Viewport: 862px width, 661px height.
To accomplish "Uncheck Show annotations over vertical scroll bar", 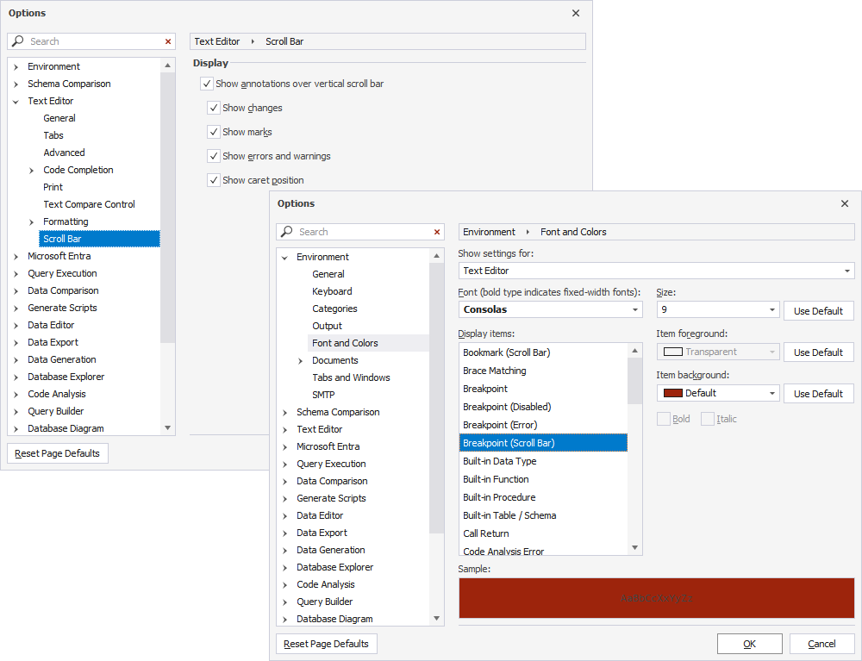I will 206,84.
